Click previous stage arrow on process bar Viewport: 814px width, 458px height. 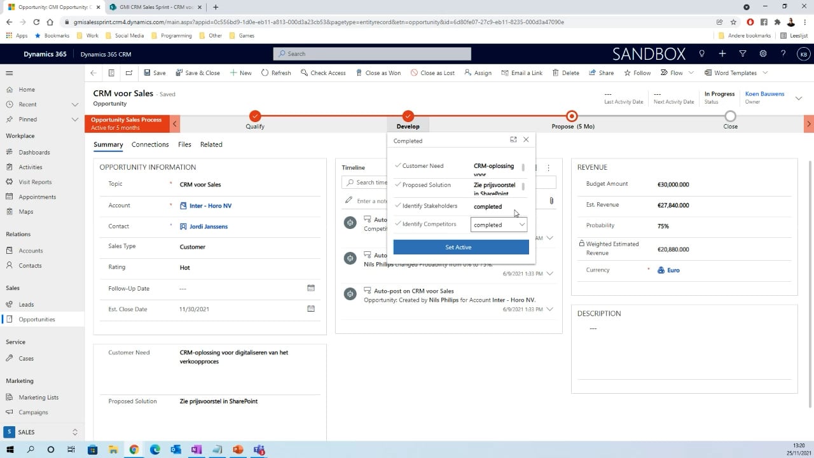click(x=175, y=123)
